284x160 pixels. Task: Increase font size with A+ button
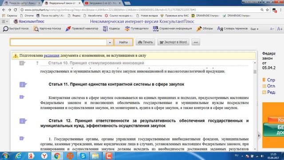(280, 28)
